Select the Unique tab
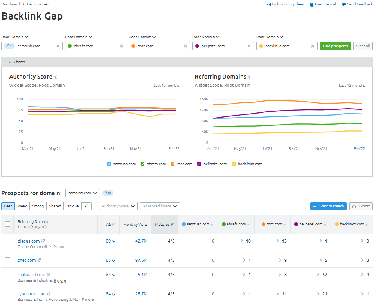The width and height of the screenshot is (374, 307). [72, 206]
